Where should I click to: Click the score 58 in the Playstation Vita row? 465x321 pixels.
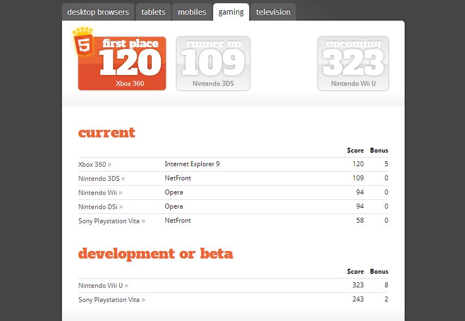click(x=360, y=221)
